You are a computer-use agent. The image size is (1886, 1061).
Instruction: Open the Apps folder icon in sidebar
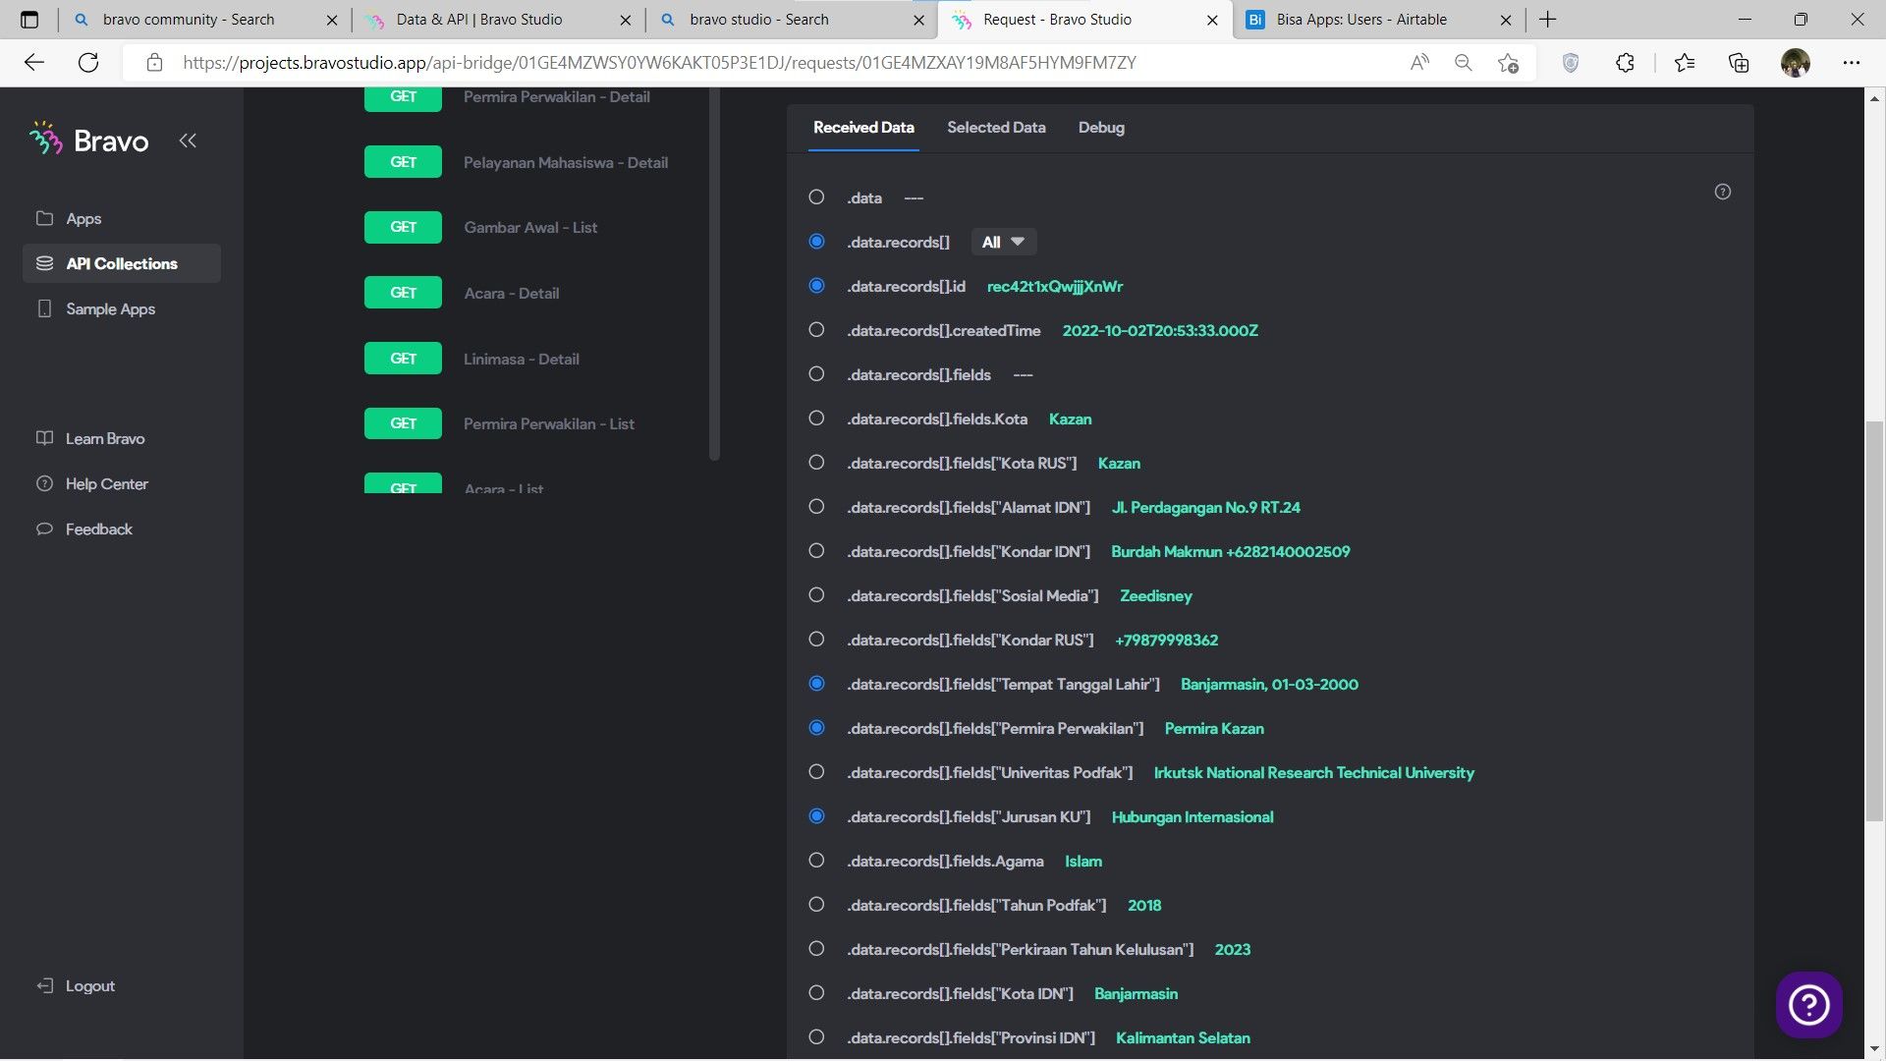44,218
